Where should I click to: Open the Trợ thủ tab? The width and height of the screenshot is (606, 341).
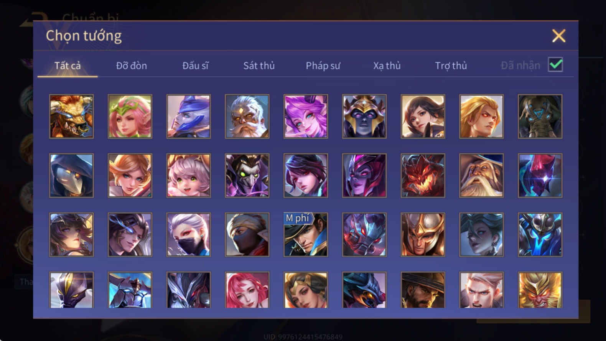click(451, 66)
